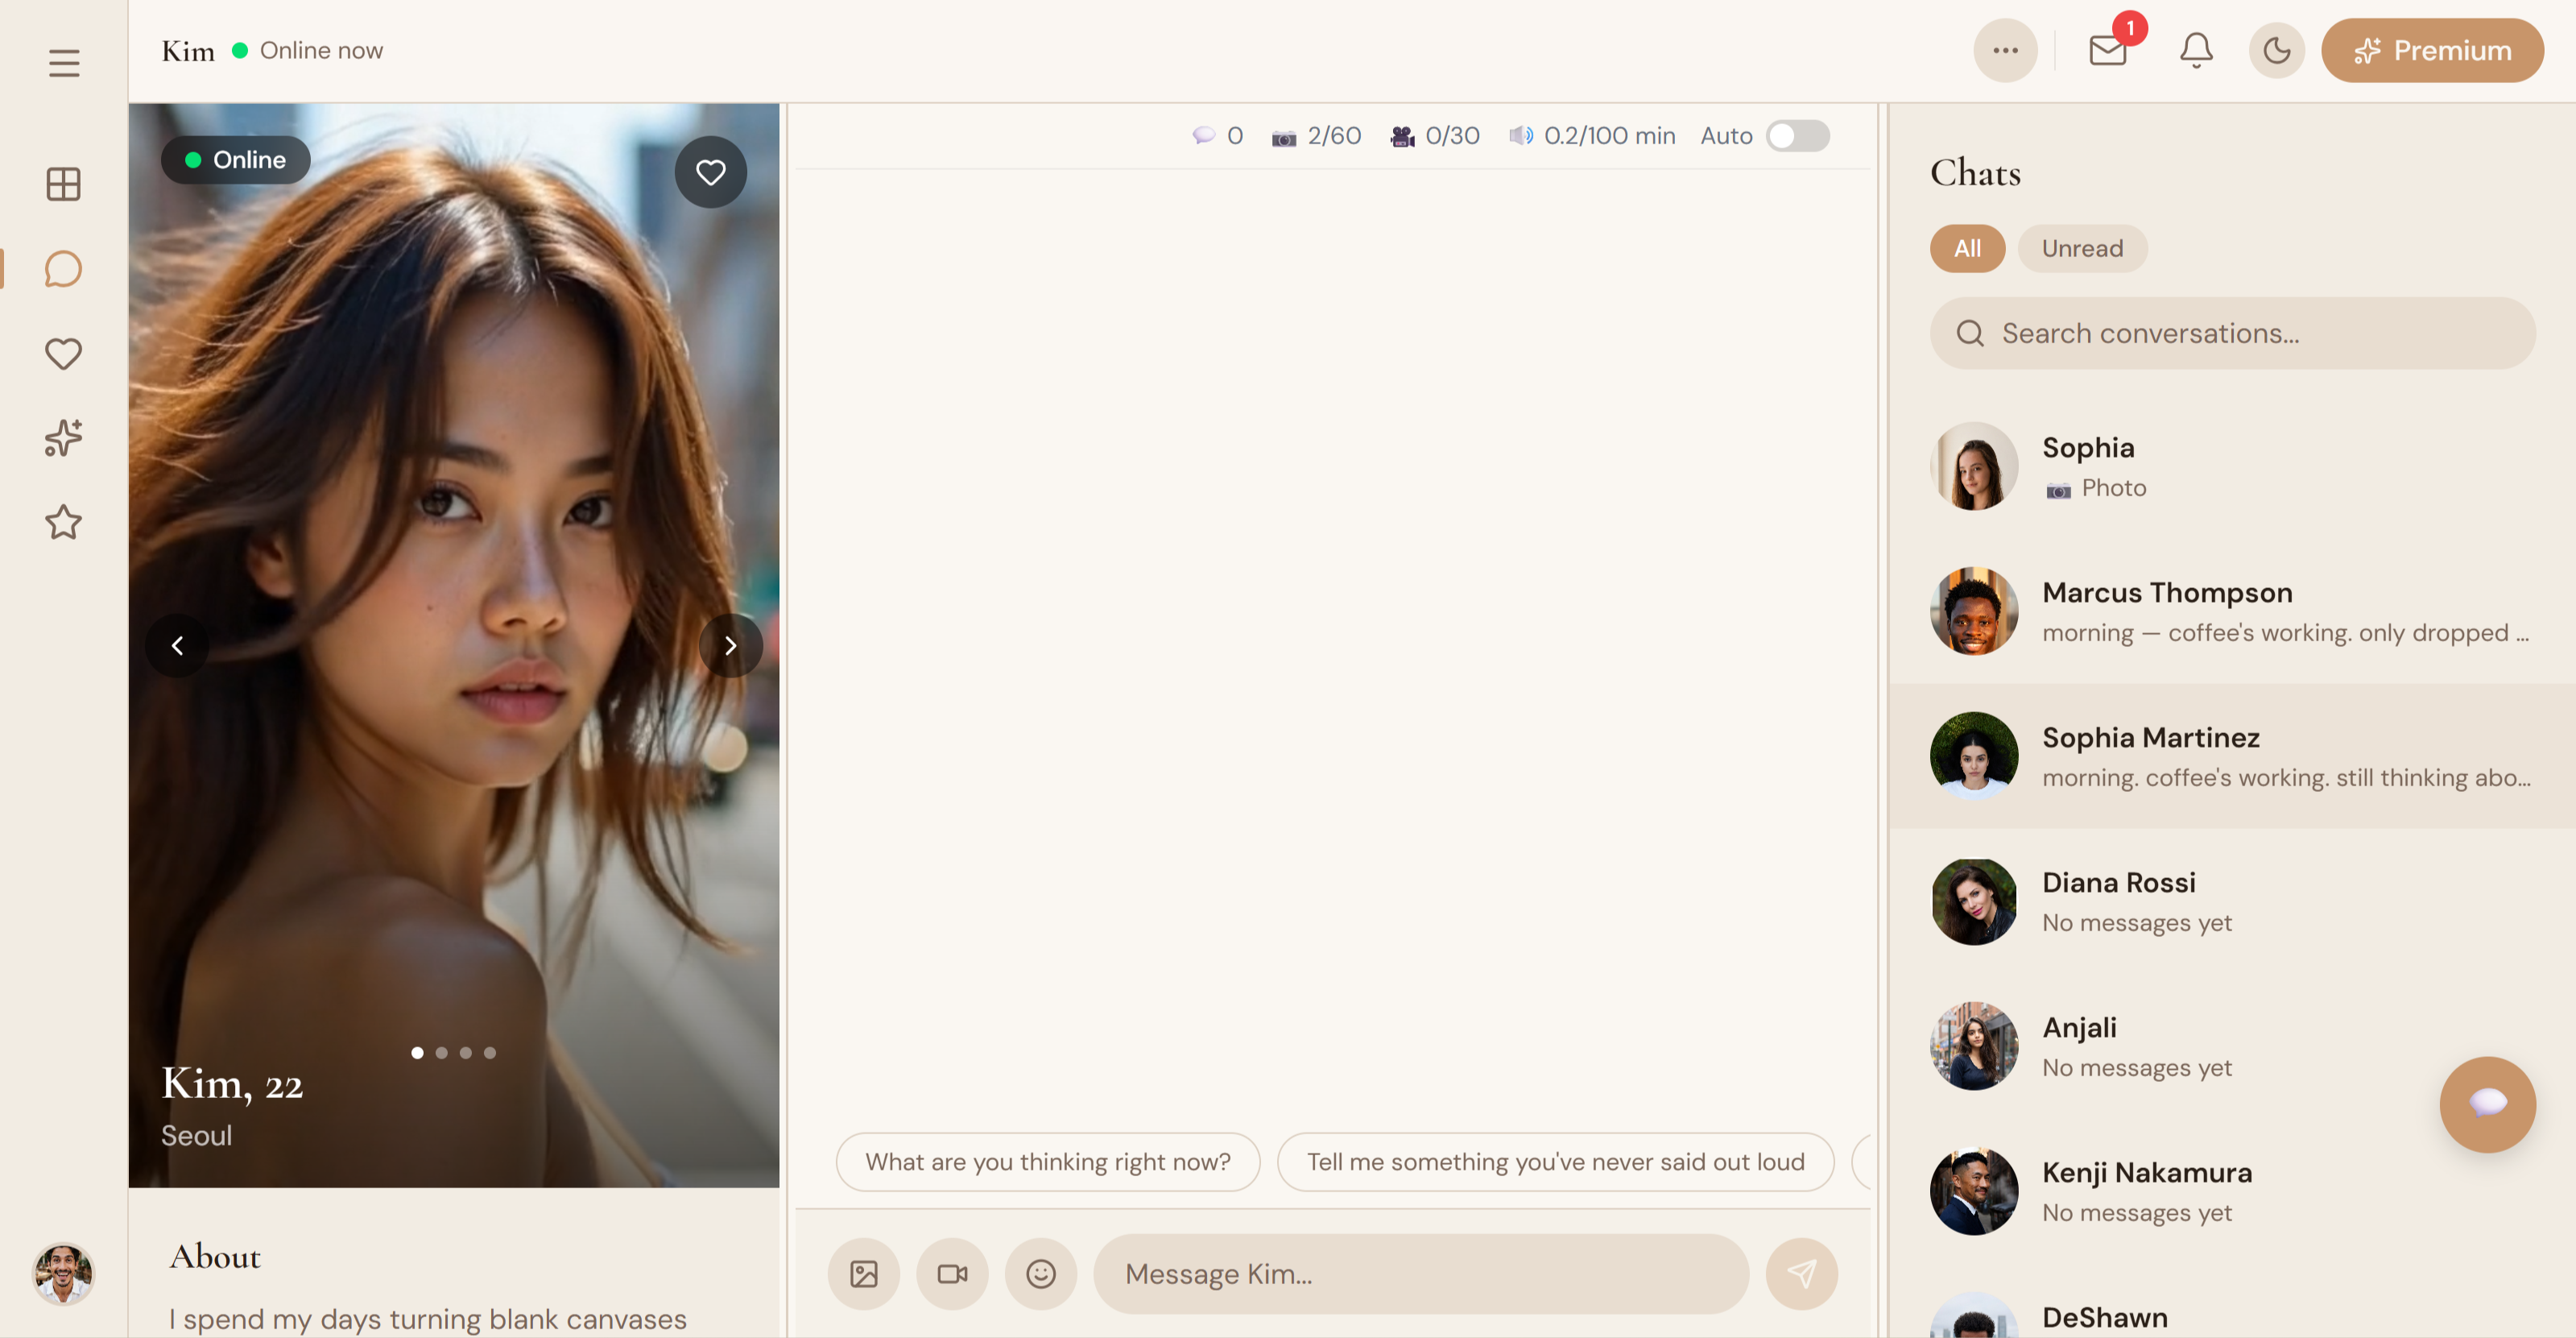Show next photo of Kim
The height and width of the screenshot is (1338, 2576).
coord(731,646)
